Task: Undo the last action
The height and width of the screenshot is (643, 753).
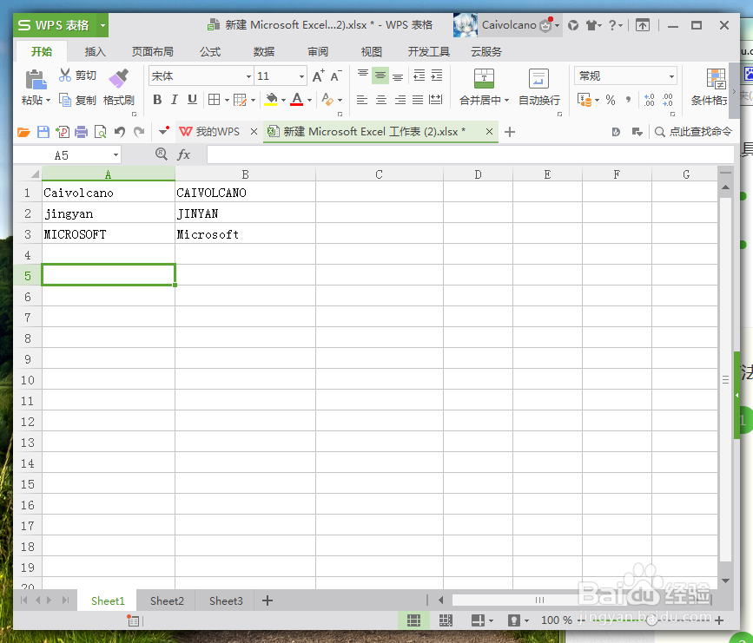Action: (120, 132)
